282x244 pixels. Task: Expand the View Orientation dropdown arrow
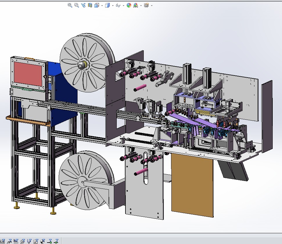coord(102,6)
